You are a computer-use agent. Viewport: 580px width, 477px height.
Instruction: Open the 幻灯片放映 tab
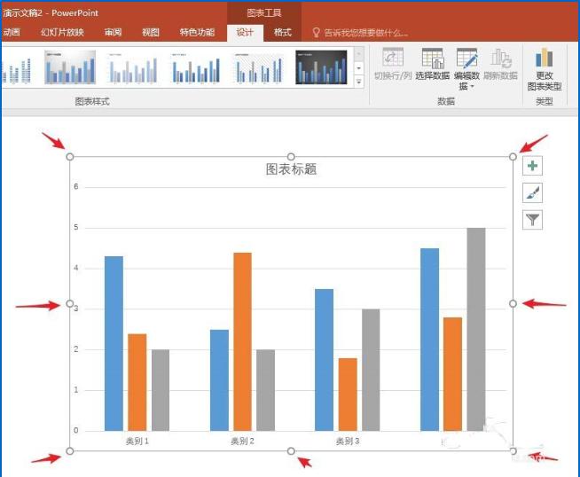[62, 33]
